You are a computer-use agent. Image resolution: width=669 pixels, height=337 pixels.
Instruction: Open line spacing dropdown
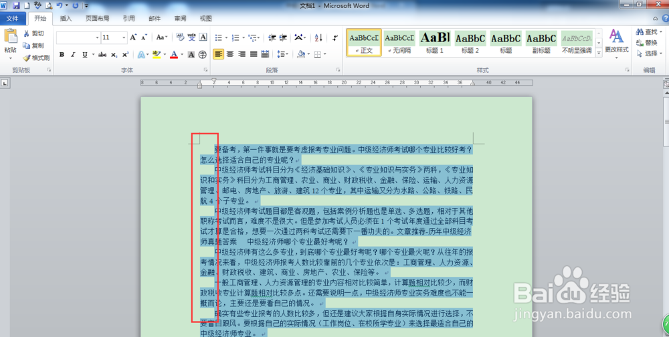pos(282,54)
